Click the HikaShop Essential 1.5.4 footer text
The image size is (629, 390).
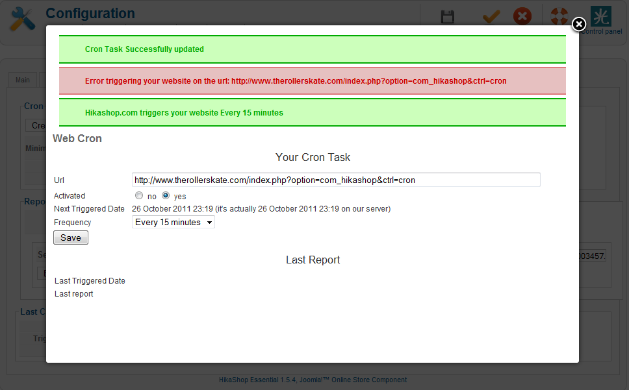pos(313,380)
